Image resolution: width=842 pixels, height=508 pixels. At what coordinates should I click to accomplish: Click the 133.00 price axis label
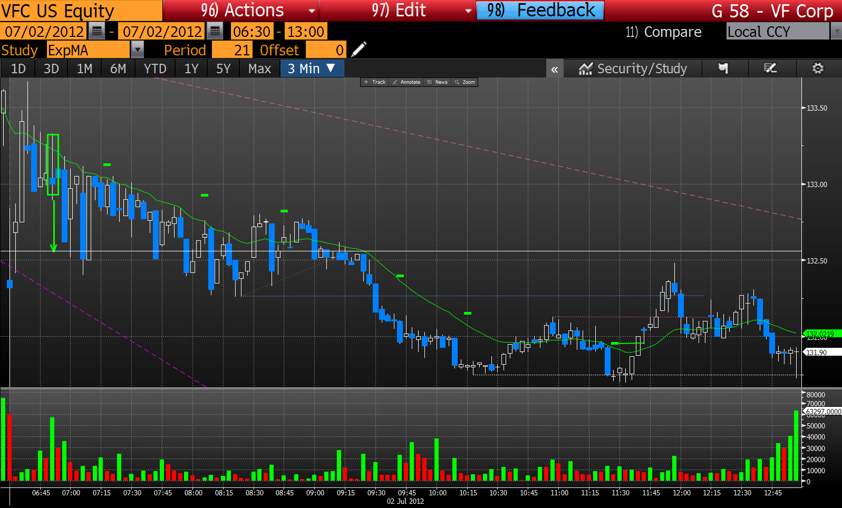pyautogui.click(x=817, y=184)
